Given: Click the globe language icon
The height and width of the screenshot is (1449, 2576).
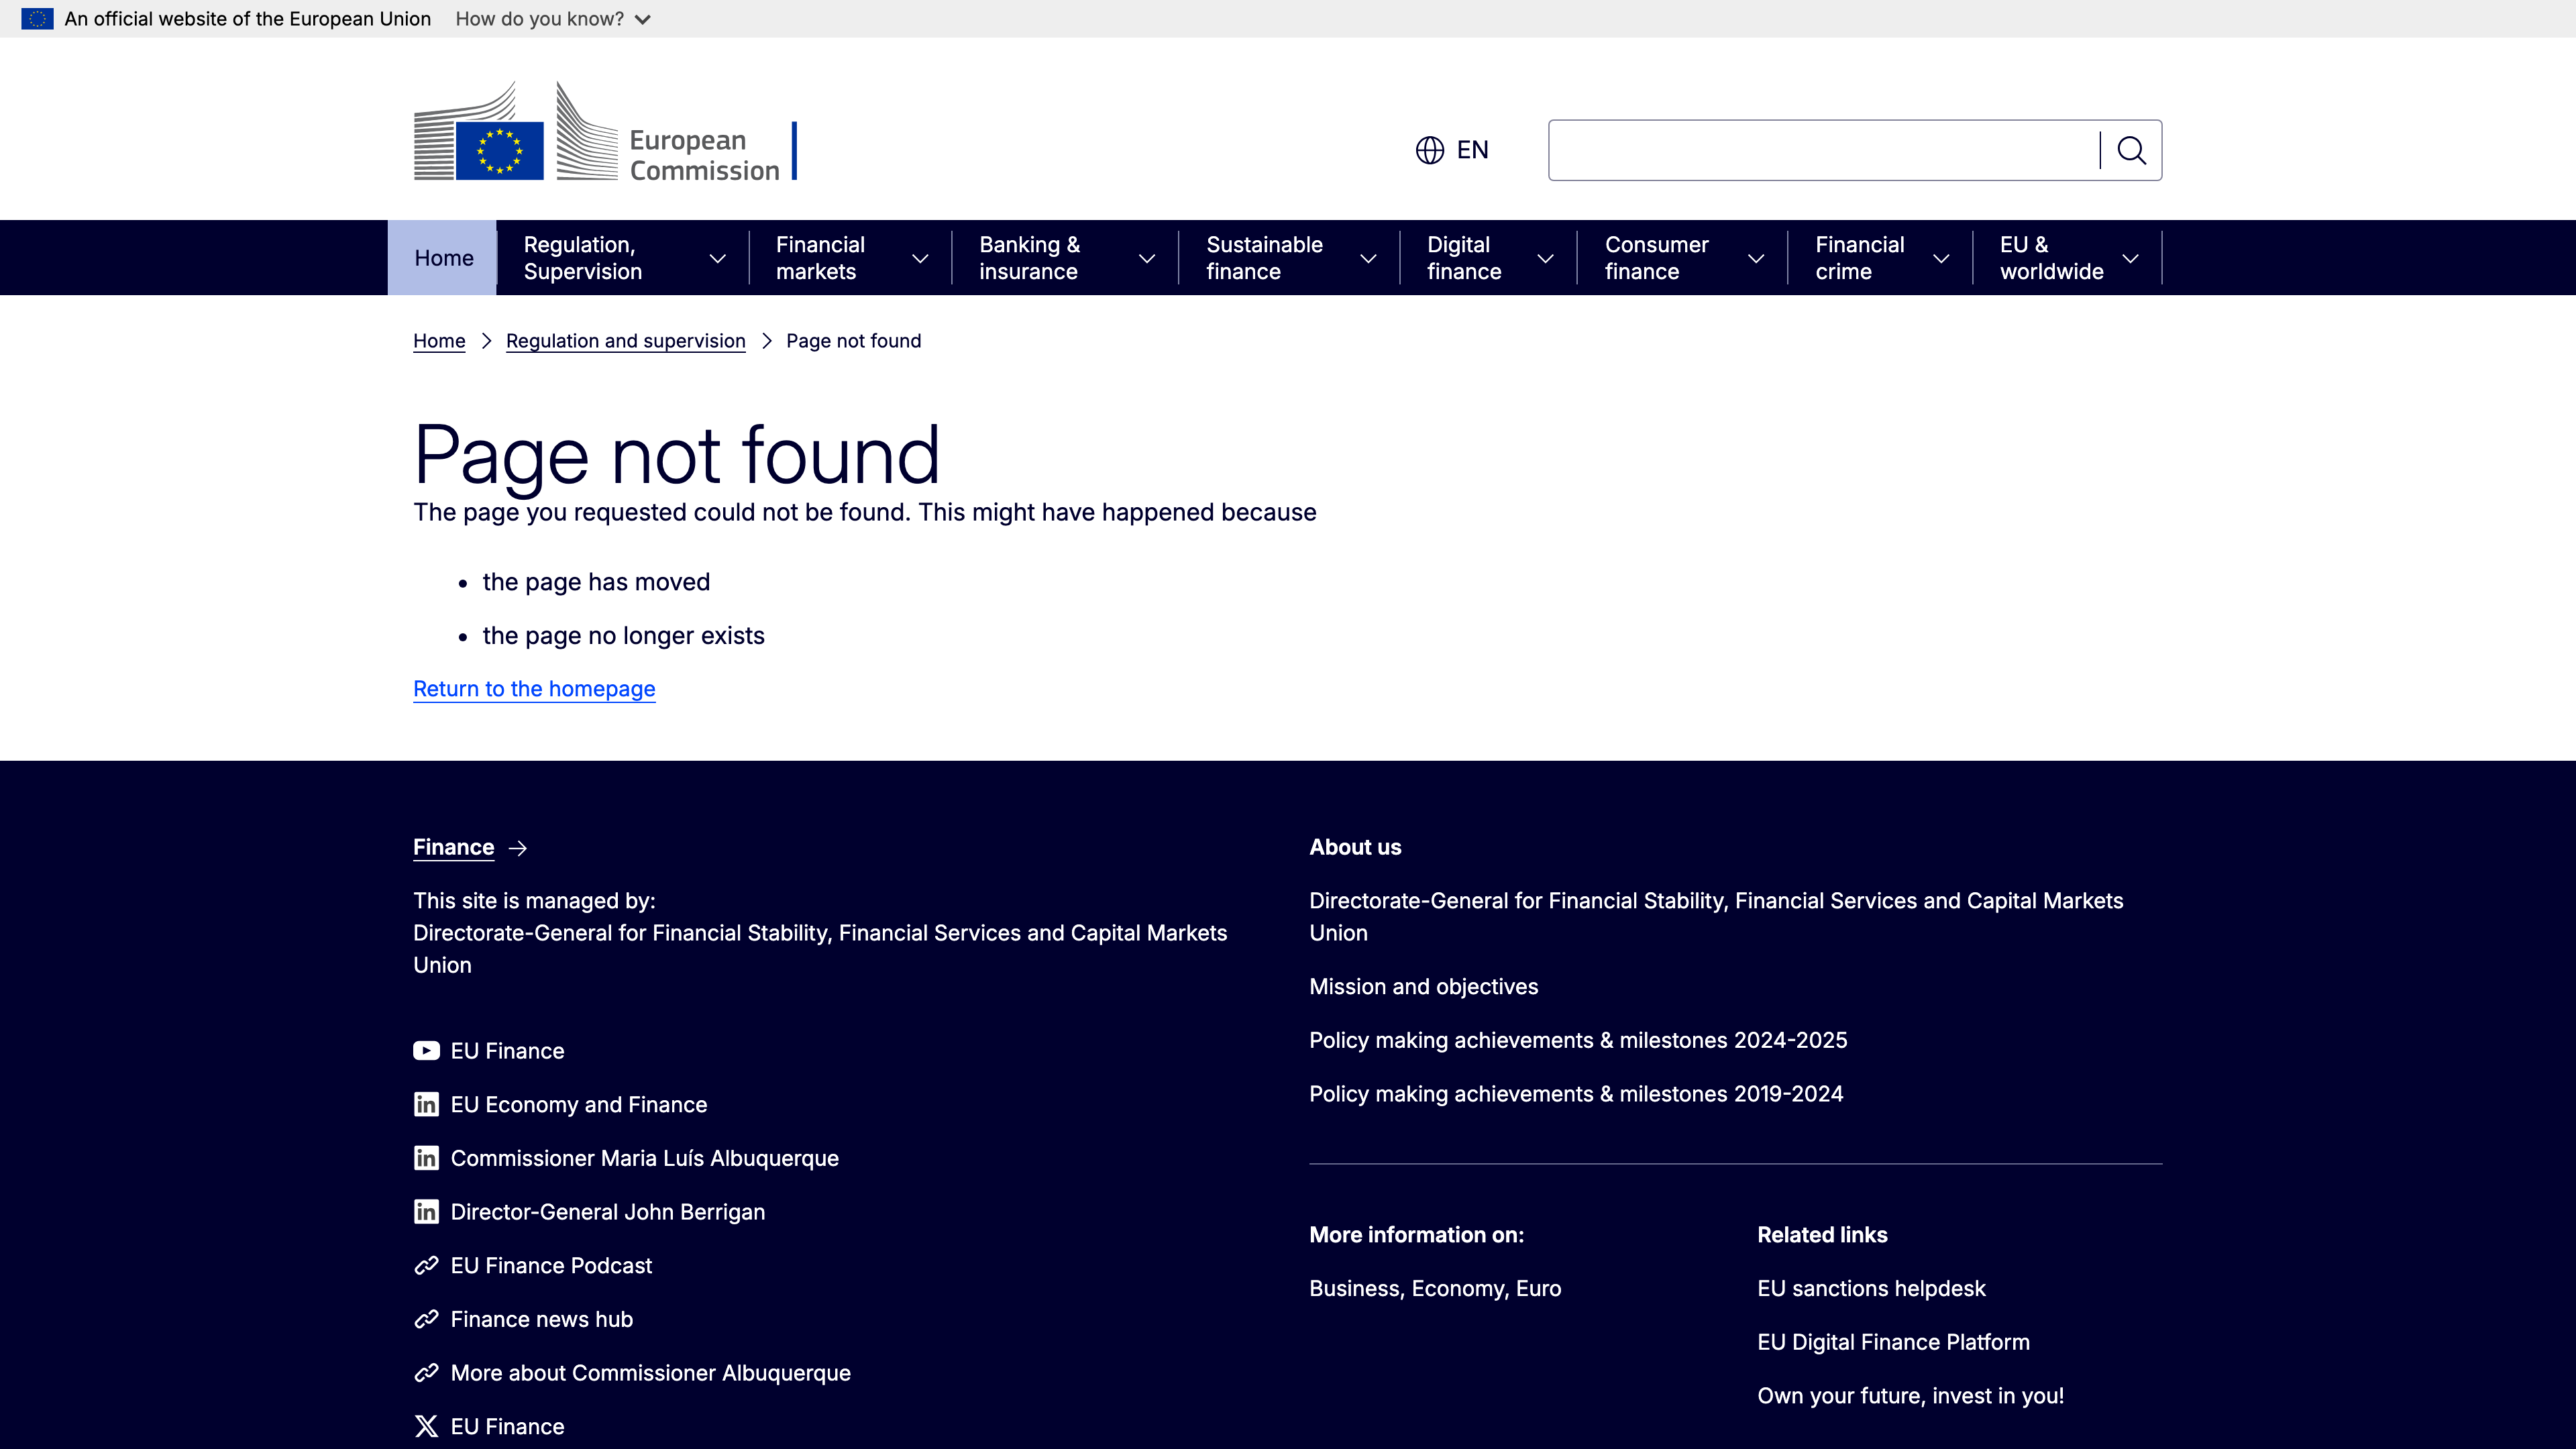Looking at the screenshot, I should (1429, 150).
